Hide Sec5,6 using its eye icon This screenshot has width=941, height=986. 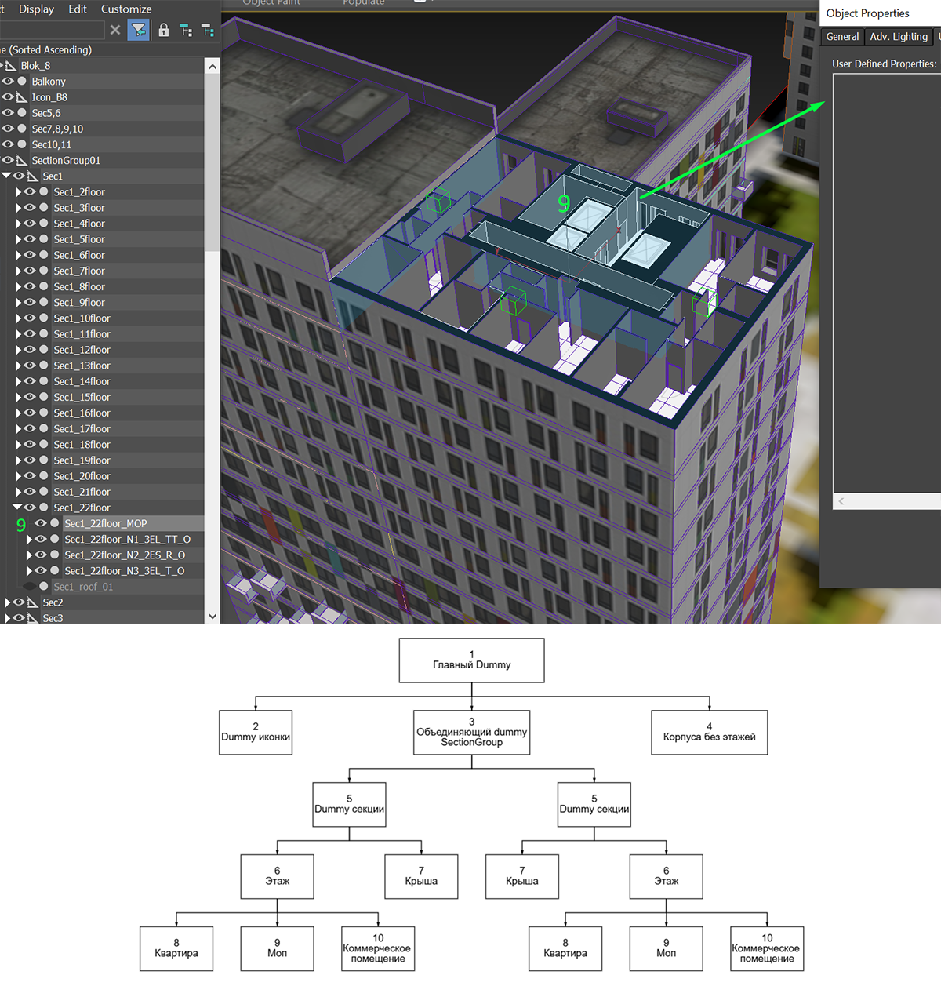tap(8, 113)
